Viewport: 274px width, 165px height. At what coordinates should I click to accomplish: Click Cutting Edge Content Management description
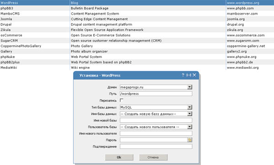point(99,19)
